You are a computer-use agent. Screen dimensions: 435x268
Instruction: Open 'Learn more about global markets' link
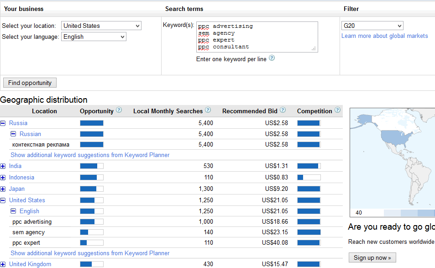[384, 36]
